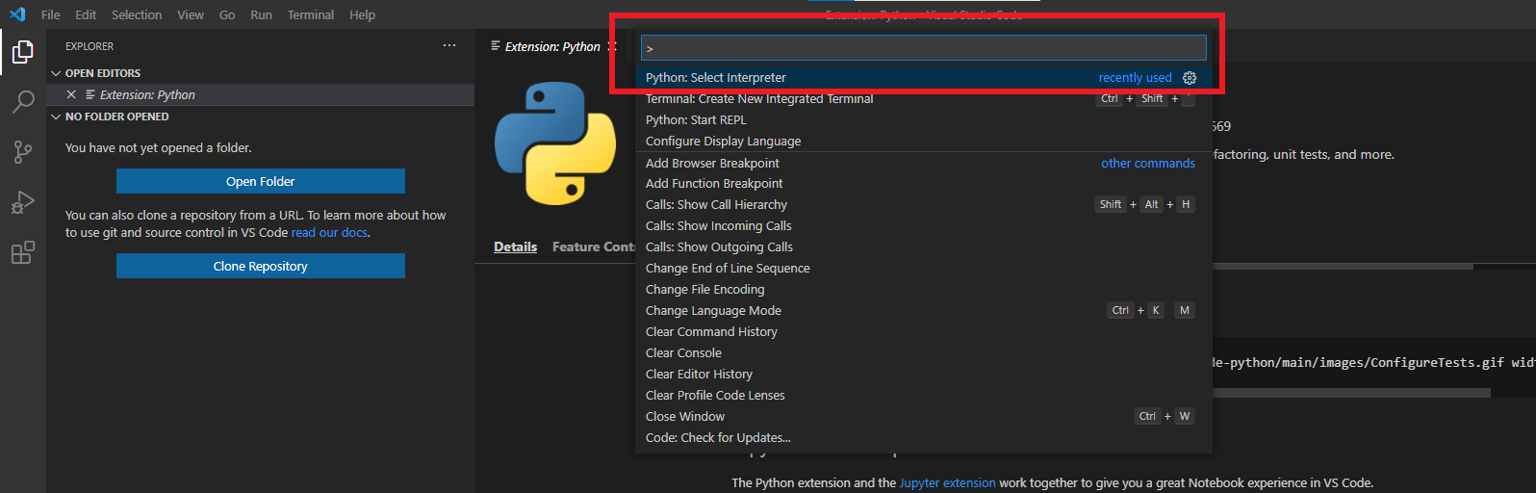Select Code: Check for Updates command
1536x493 pixels.
[x=924, y=437]
